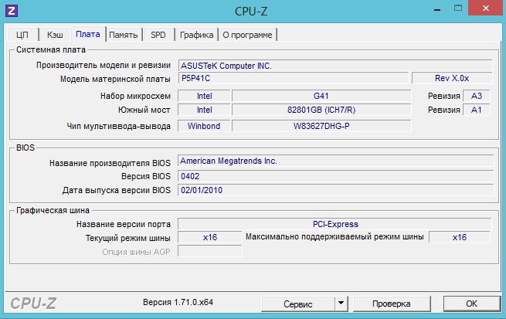Click the Название производителя BIOS label
The width and height of the screenshot is (506, 319).
[x=110, y=163]
